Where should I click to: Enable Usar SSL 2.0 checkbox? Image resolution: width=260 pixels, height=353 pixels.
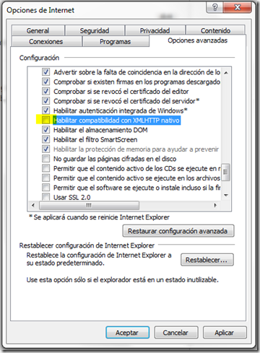tap(45, 196)
